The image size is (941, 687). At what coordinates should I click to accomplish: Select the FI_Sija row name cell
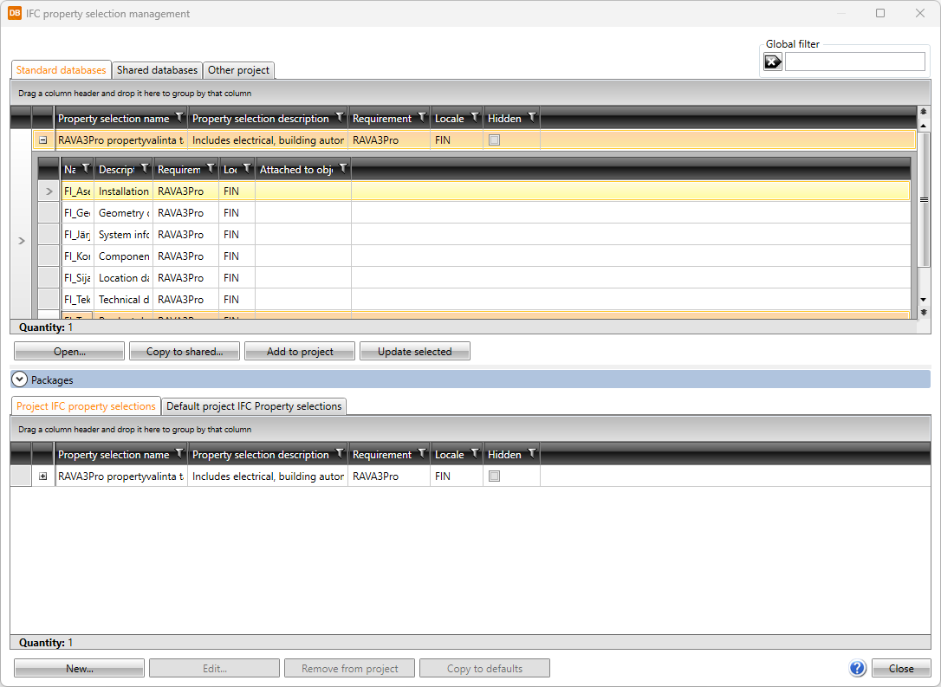[x=77, y=278]
